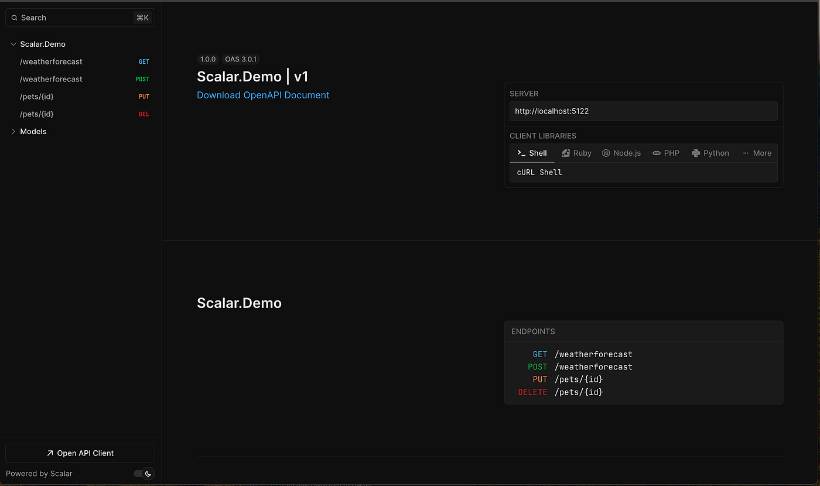Click the Scalar.Demo | v1 title
Screen dimensions: 820x486
click(x=252, y=77)
